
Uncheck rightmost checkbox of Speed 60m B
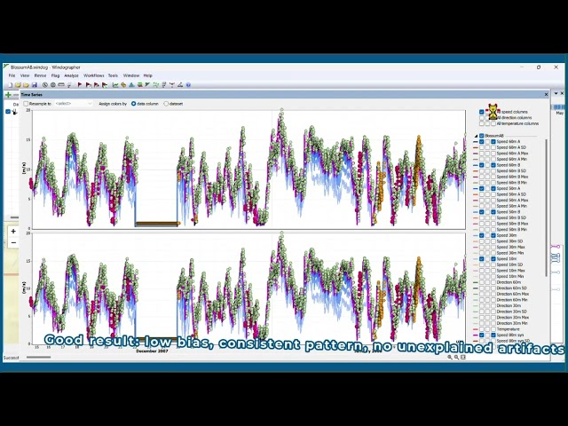point(493,165)
